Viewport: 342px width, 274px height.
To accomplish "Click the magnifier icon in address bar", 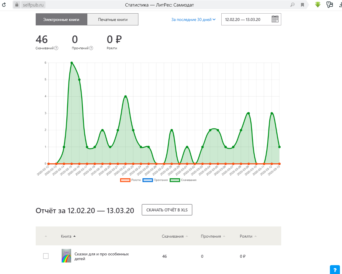I will (292, 5).
